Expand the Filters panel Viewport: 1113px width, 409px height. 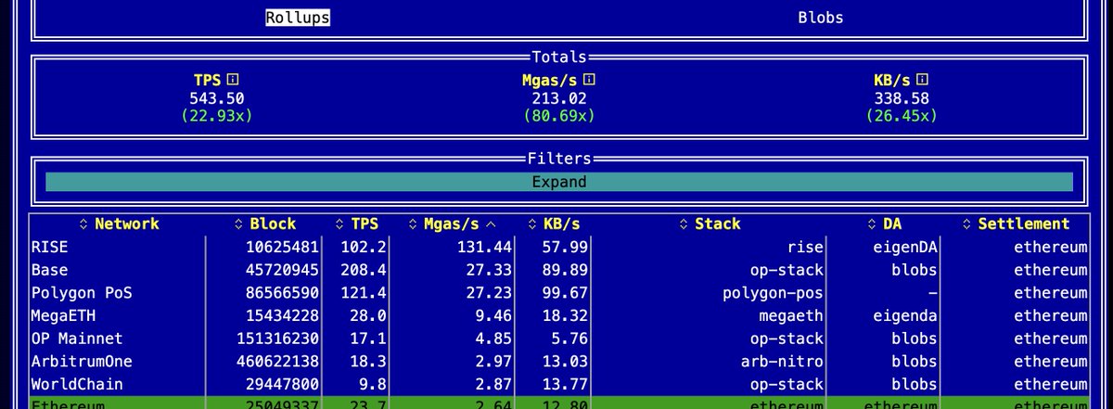559,182
